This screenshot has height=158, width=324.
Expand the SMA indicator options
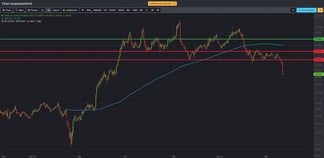(x=89, y=10)
